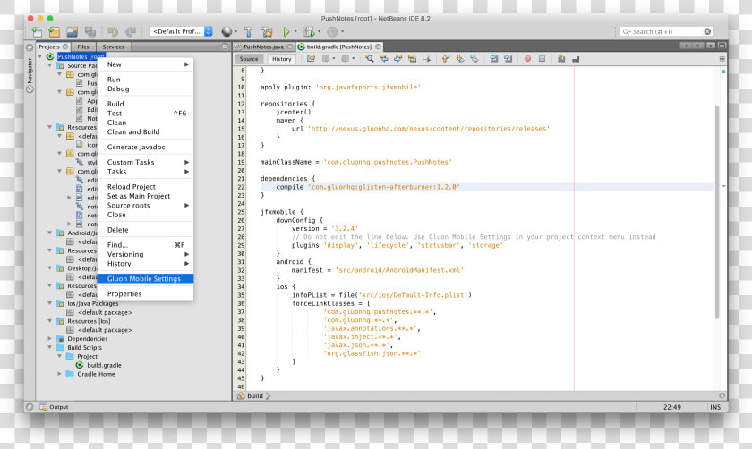Click the Redo arrow icon
The width and height of the screenshot is (752, 449).
point(131,31)
